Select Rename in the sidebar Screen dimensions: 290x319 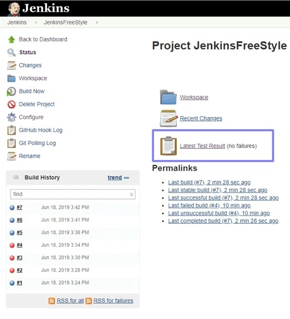(x=30, y=156)
